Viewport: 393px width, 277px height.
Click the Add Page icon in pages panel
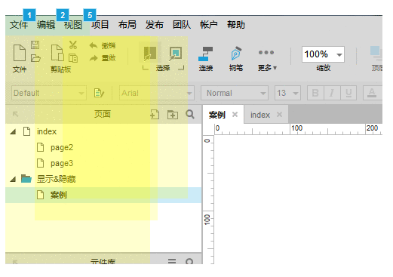click(155, 115)
